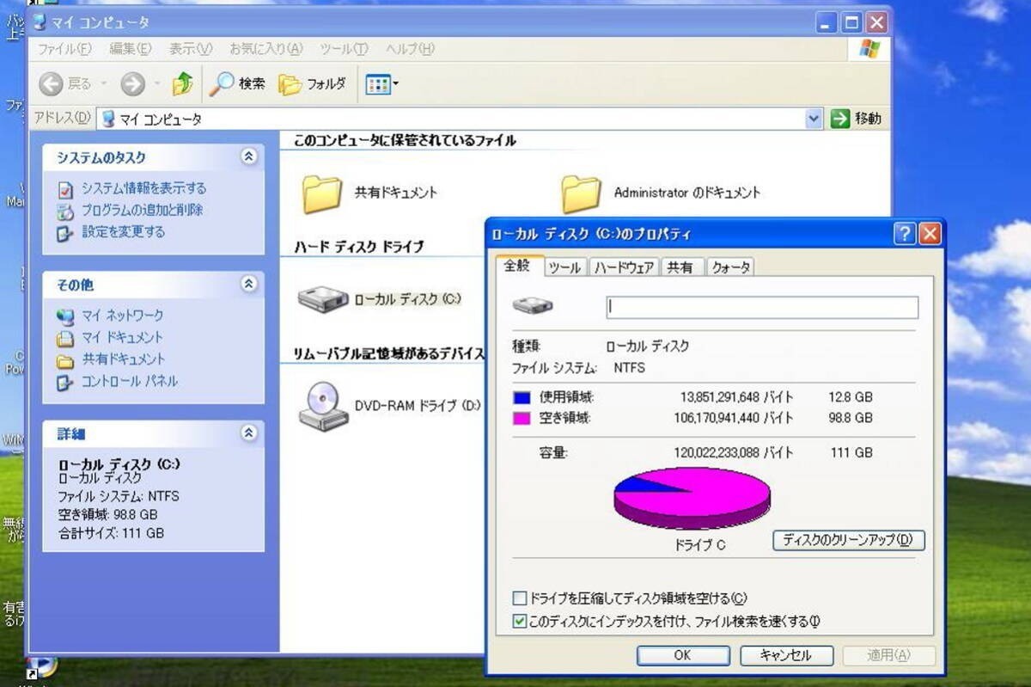Click the 設定を変更する icon

tap(65, 232)
